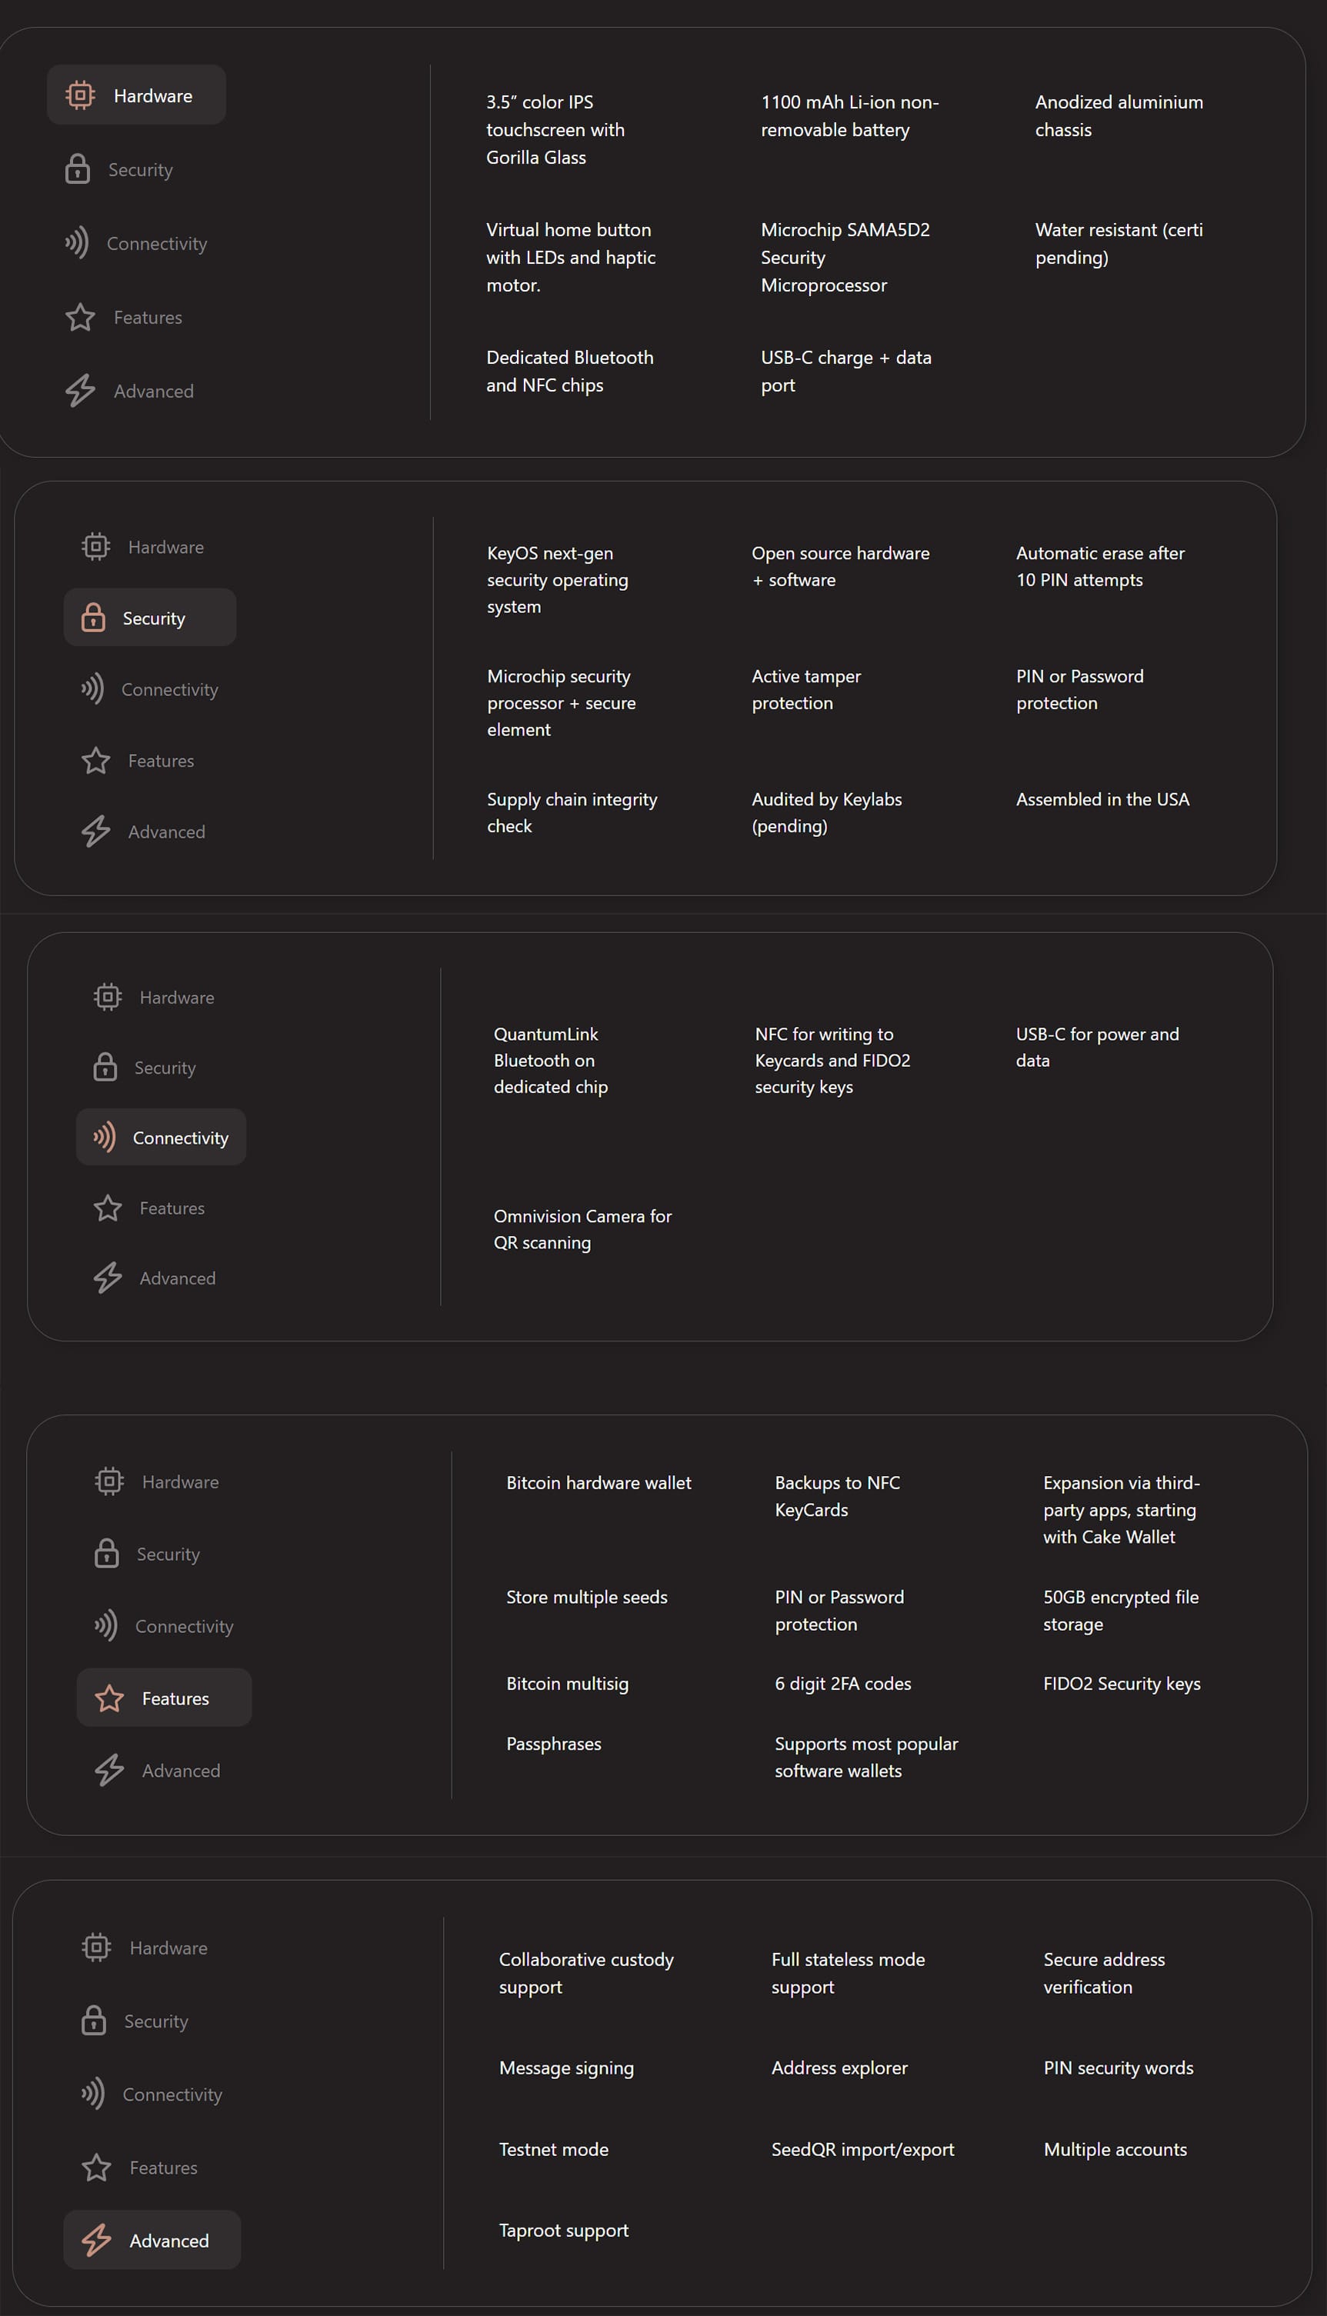Click the highlighted Hardware chip icon
This screenshot has width=1327, height=2316.
tap(80, 95)
